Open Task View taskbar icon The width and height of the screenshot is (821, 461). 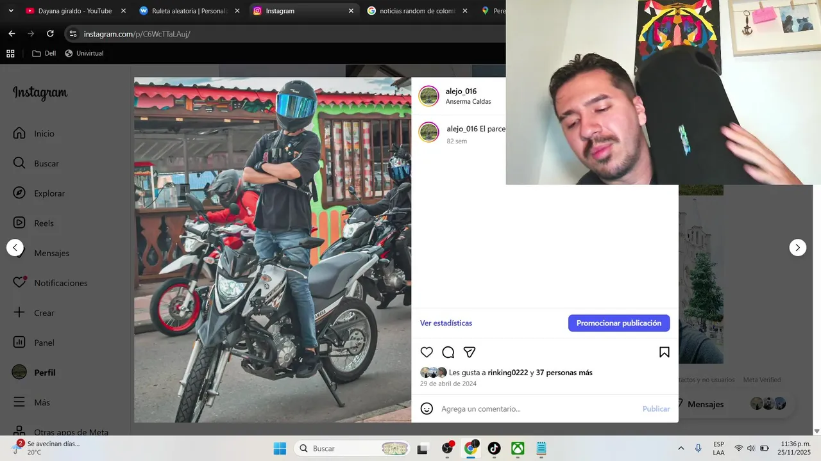coord(423,449)
